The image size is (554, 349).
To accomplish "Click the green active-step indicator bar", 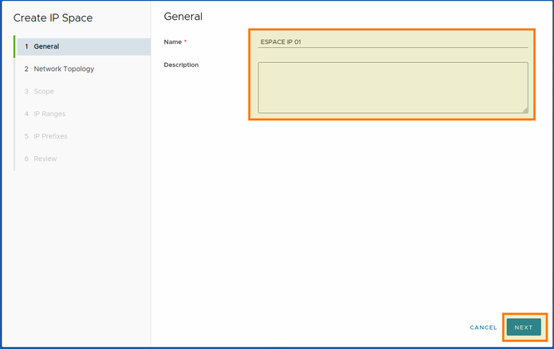I will tap(14, 46).
